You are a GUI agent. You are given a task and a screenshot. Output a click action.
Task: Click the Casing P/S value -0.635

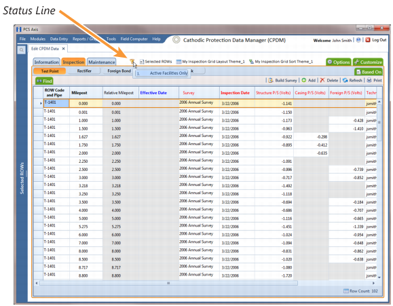[311, 153]
